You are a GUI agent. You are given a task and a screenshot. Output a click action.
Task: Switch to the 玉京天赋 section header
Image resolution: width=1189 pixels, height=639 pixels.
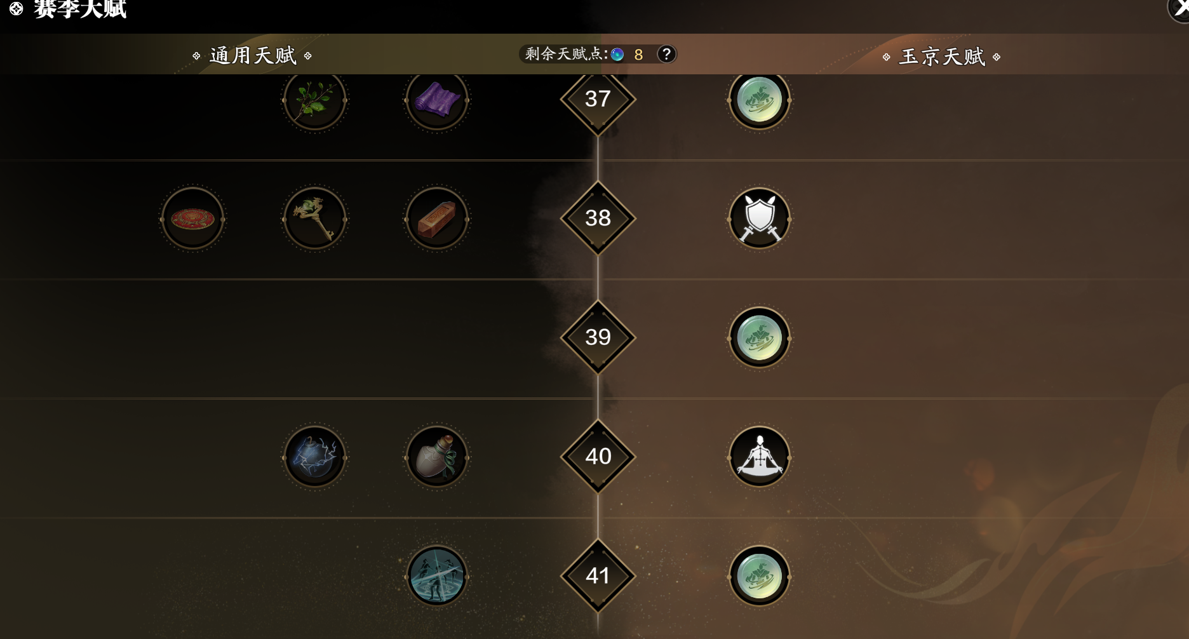[942, 57]
